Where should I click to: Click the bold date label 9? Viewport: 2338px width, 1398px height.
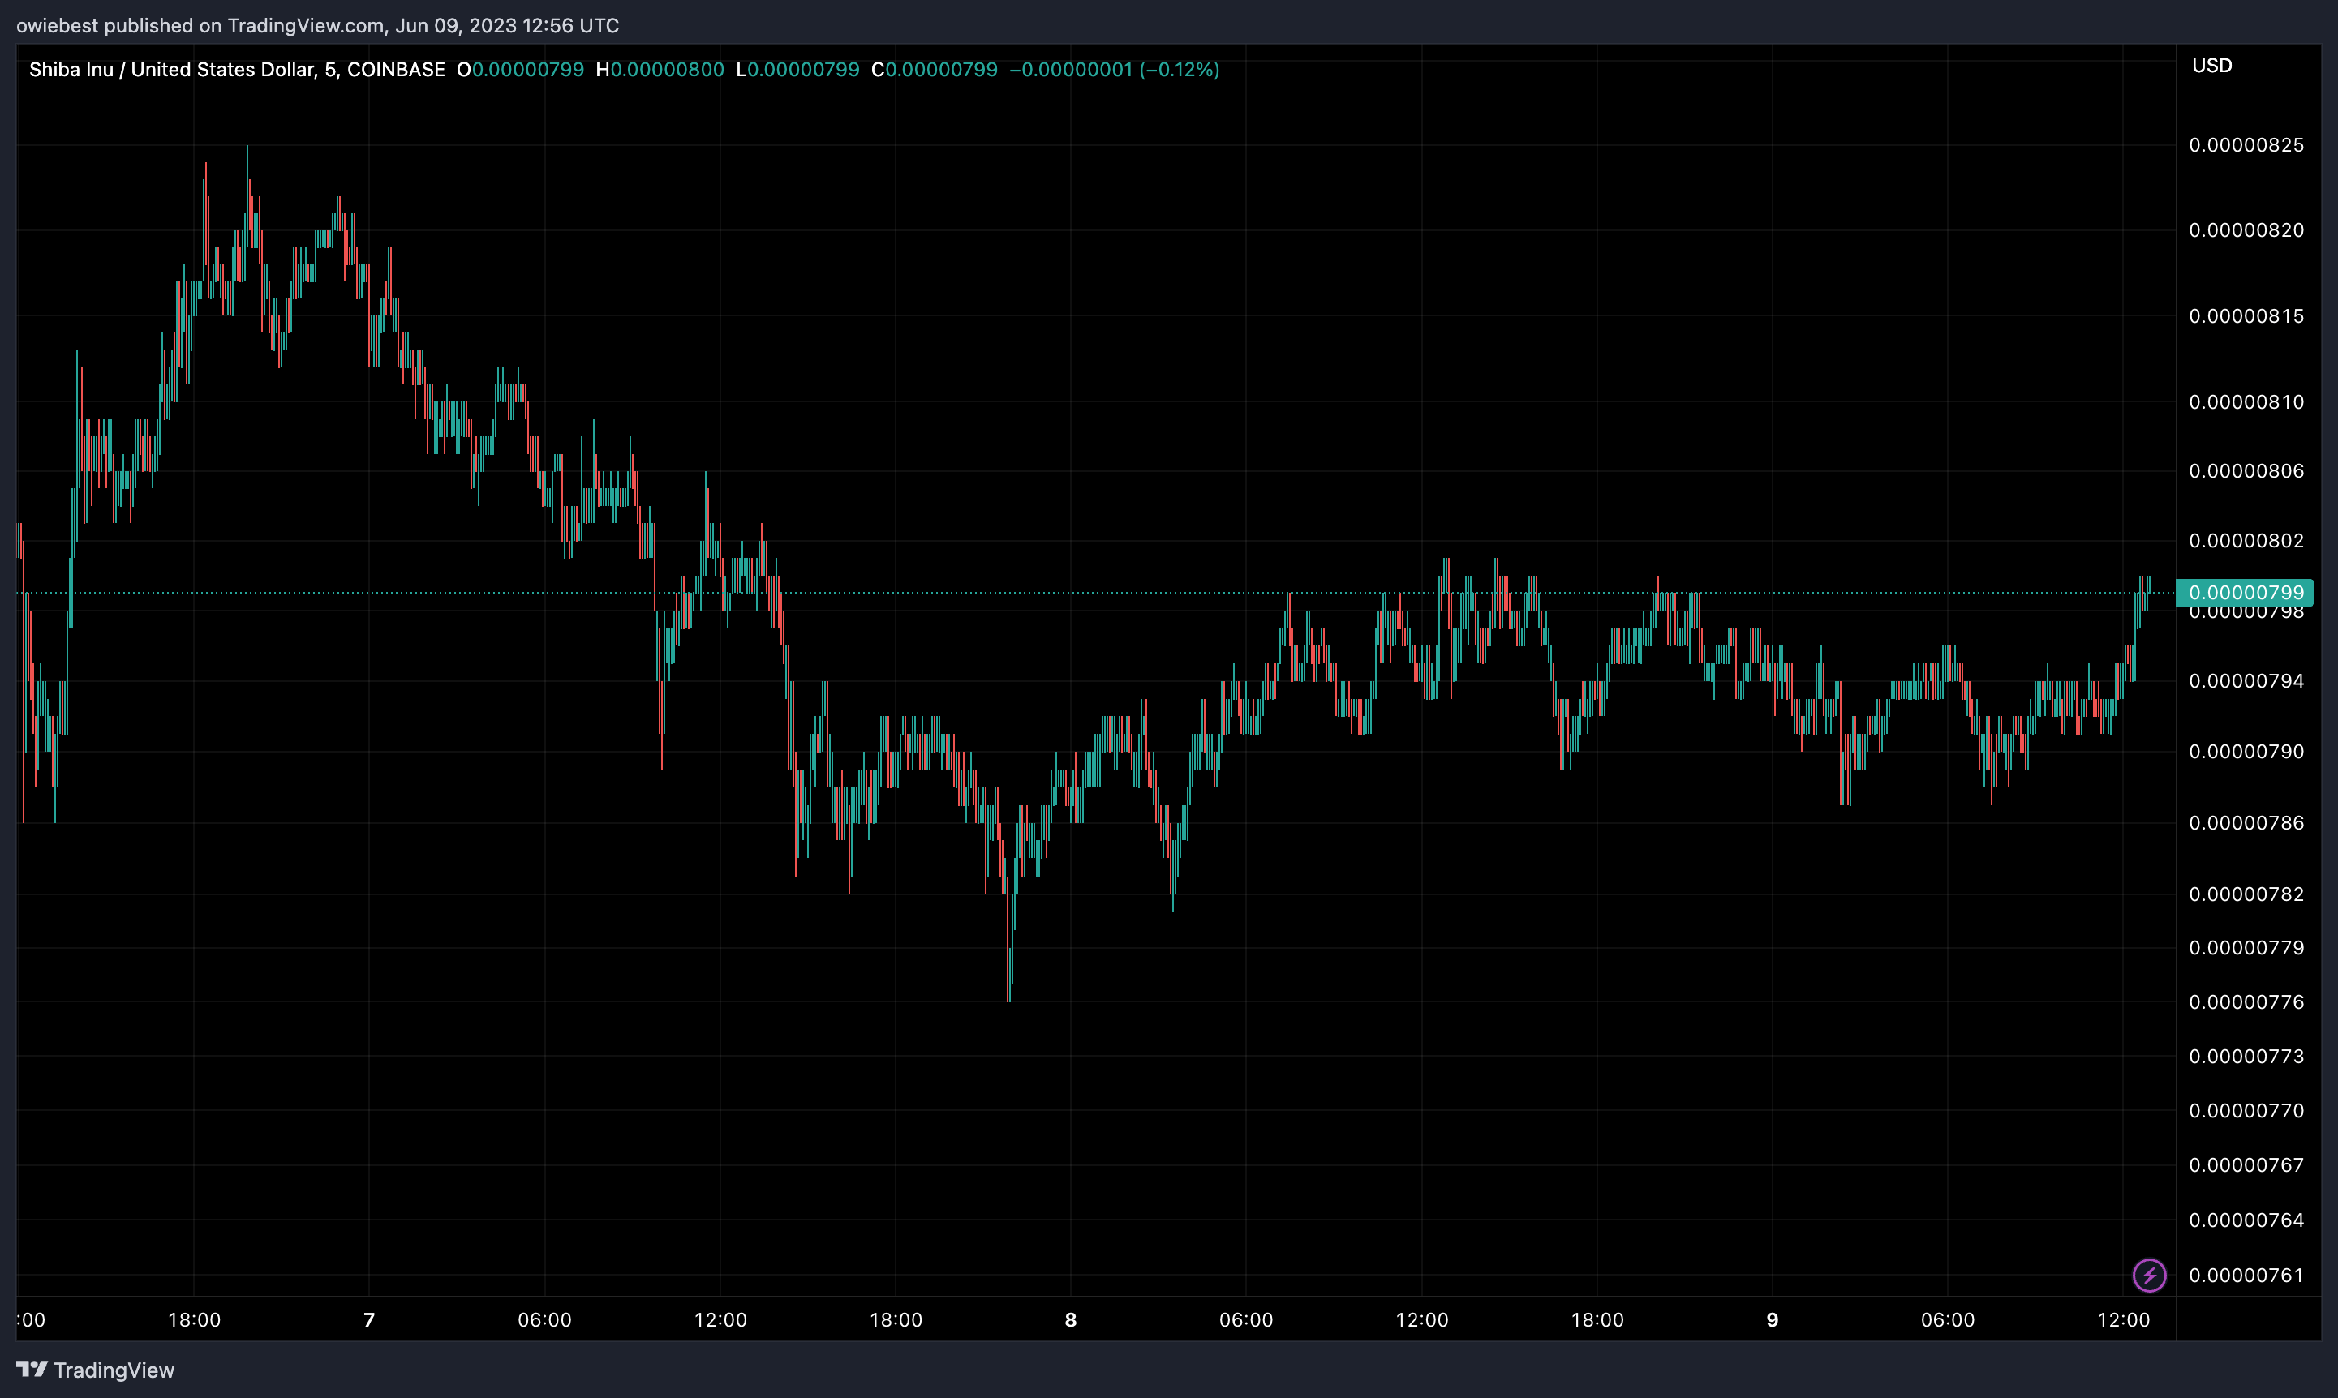pyautogui.click(x=1772, y=1320)
